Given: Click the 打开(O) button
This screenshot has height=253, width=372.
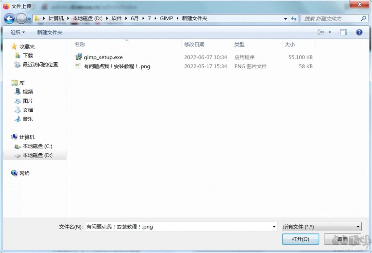Looking at the screenshot, I should tap(300, 239).
